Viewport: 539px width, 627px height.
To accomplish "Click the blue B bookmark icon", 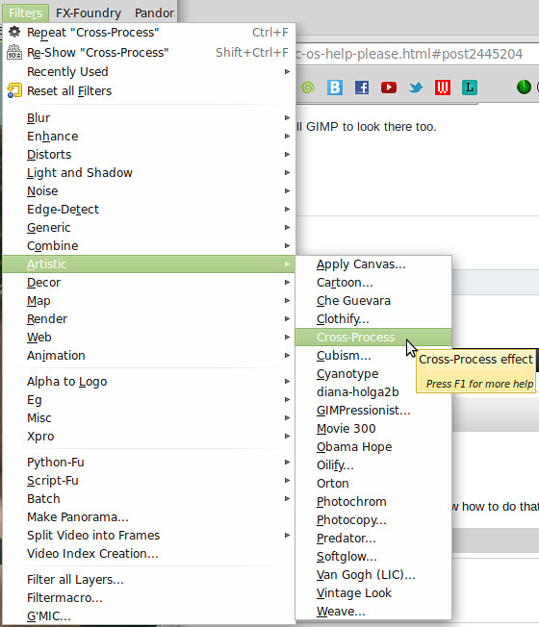I will (x=335, y=88).
